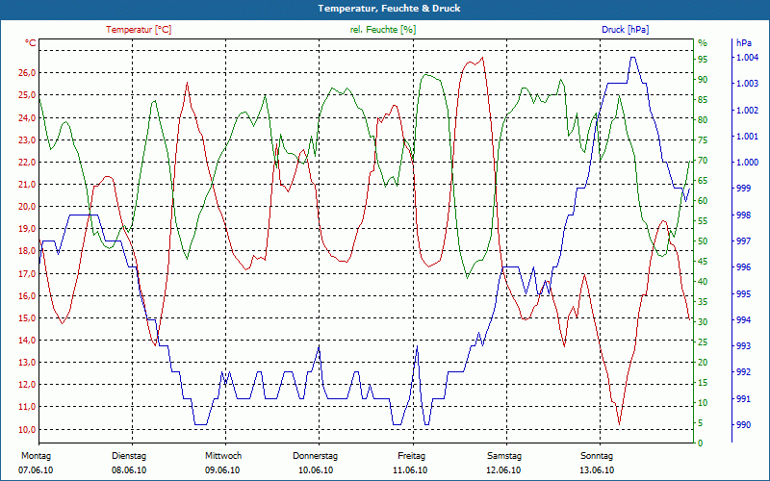Select the red 'Temperatur [°C]' legend label
770x481 pixels.
[139, 30]
